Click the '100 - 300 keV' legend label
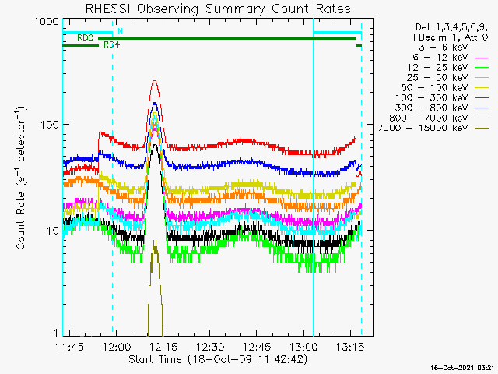Screen dimensions: 498x374 [431, 98]
